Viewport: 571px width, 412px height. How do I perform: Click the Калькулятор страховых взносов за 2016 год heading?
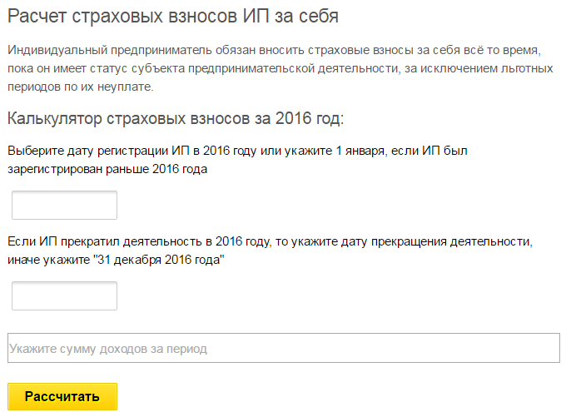[176, 118]
